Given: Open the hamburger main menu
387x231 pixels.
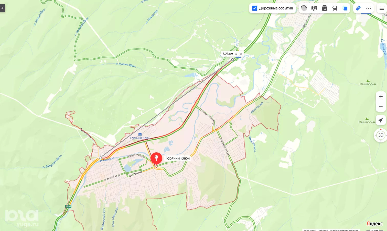Looking at the screenshot, I should click(382, 8).
